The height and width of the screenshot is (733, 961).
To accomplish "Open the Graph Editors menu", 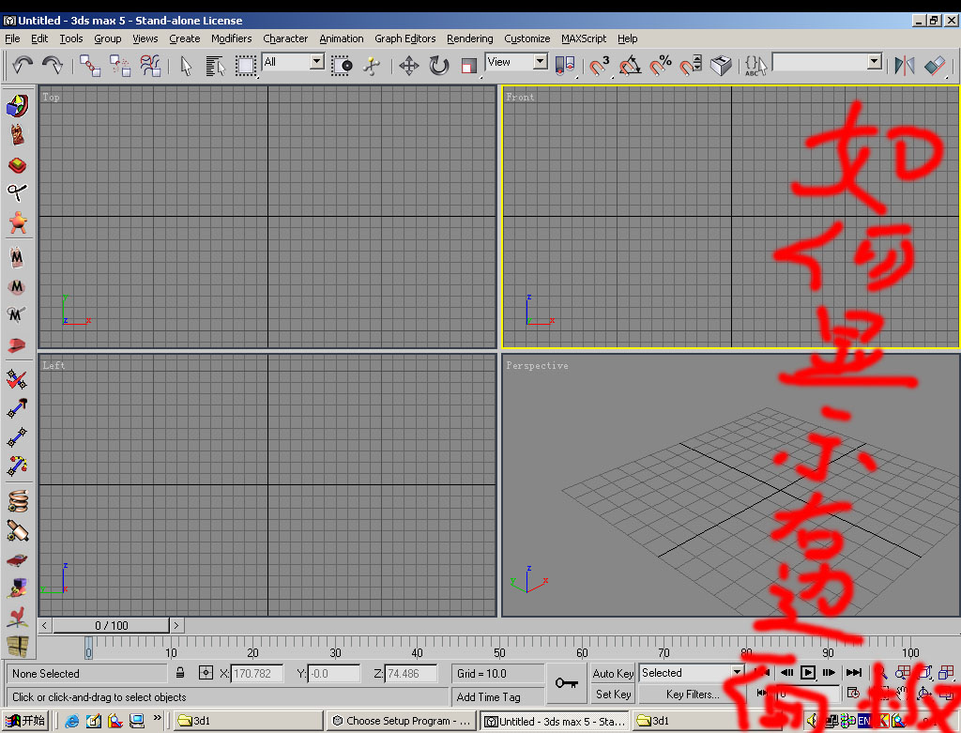I will coord(405,38).
